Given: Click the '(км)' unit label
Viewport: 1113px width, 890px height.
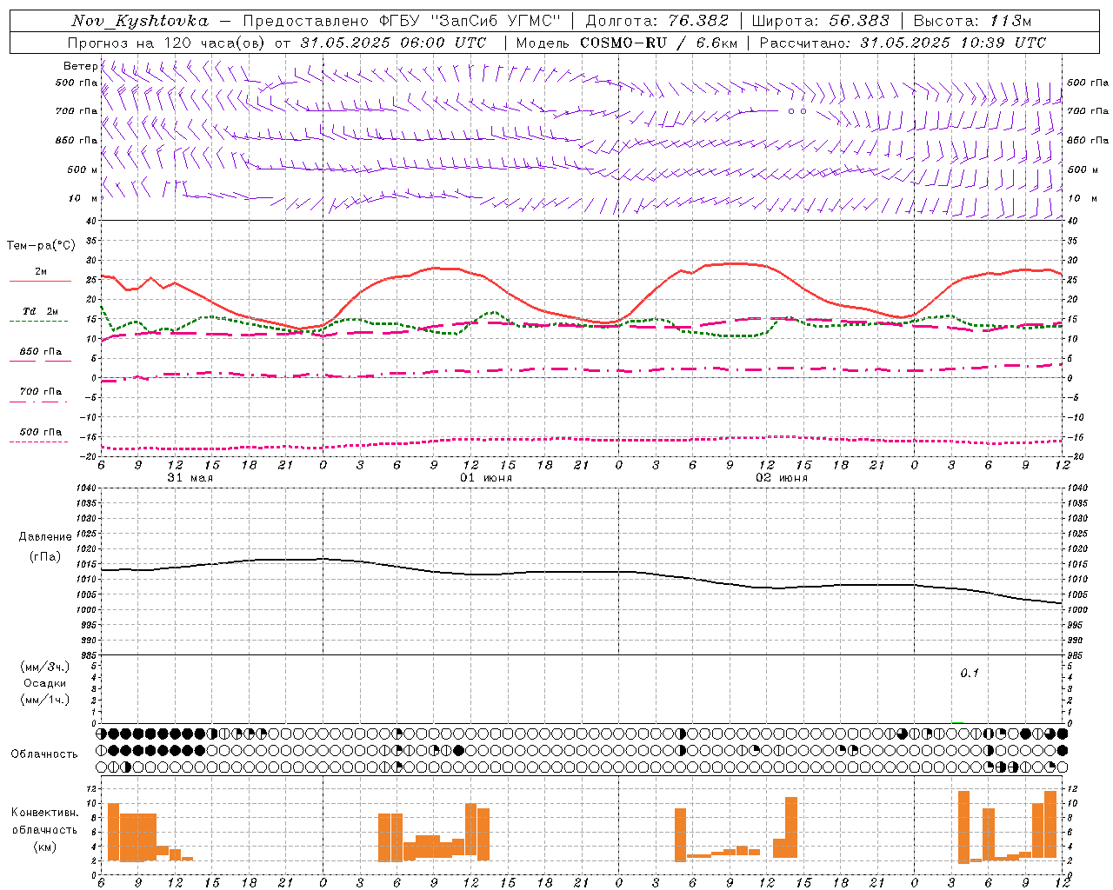Looking at the screenshot, I should (44, 847).
